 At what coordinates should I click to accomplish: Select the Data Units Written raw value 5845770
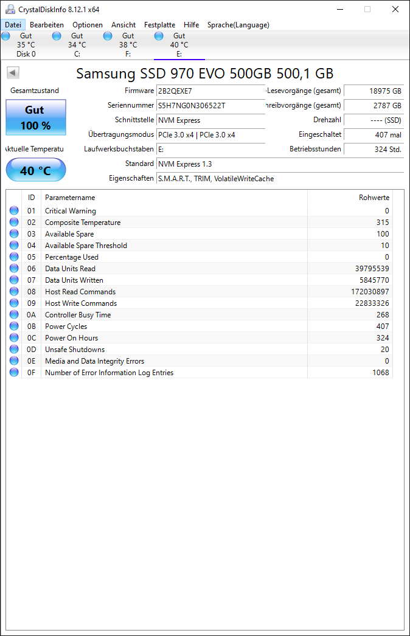pos(374,280)
